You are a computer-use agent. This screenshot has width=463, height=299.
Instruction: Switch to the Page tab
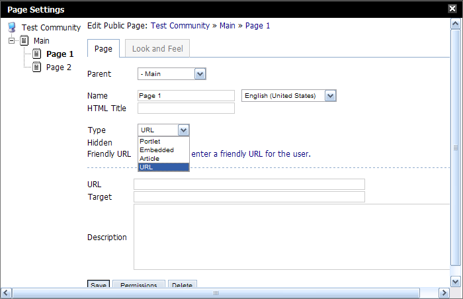[x=103, y=48]
